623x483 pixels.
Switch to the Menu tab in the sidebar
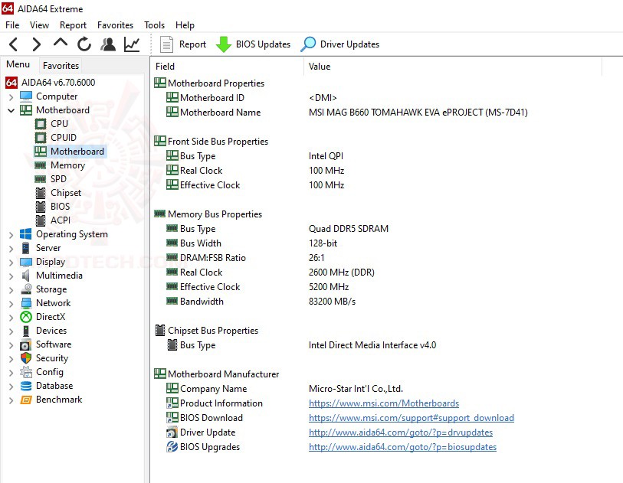pyautogui.click(x=18, y=64)
